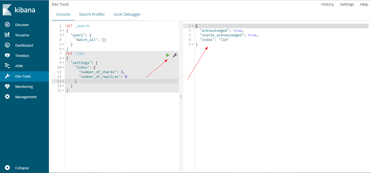Toggle fold marker at response line 5

(193, 44)
